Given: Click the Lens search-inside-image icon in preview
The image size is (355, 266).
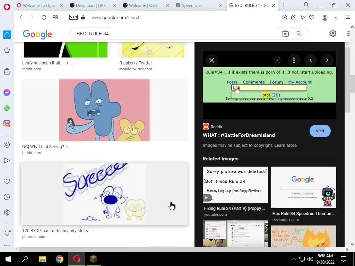Looking at the screenshot, I should click(x=277, y=60).
